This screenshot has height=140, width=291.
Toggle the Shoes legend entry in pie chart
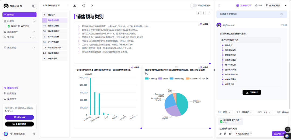[x=163, y=79]
